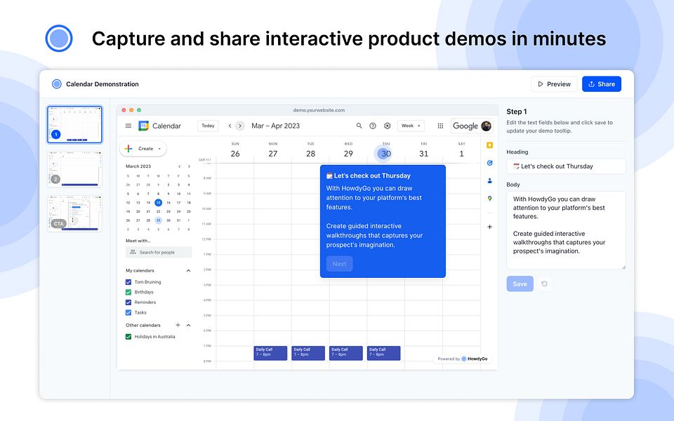The image size is (674, 421).
Task: Click the Heading text field
Action: (x=566, y=166)
